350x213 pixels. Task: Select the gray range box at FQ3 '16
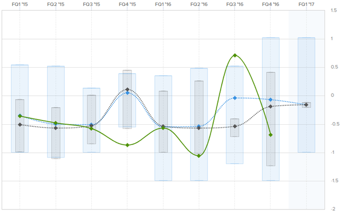pos(234,127)
